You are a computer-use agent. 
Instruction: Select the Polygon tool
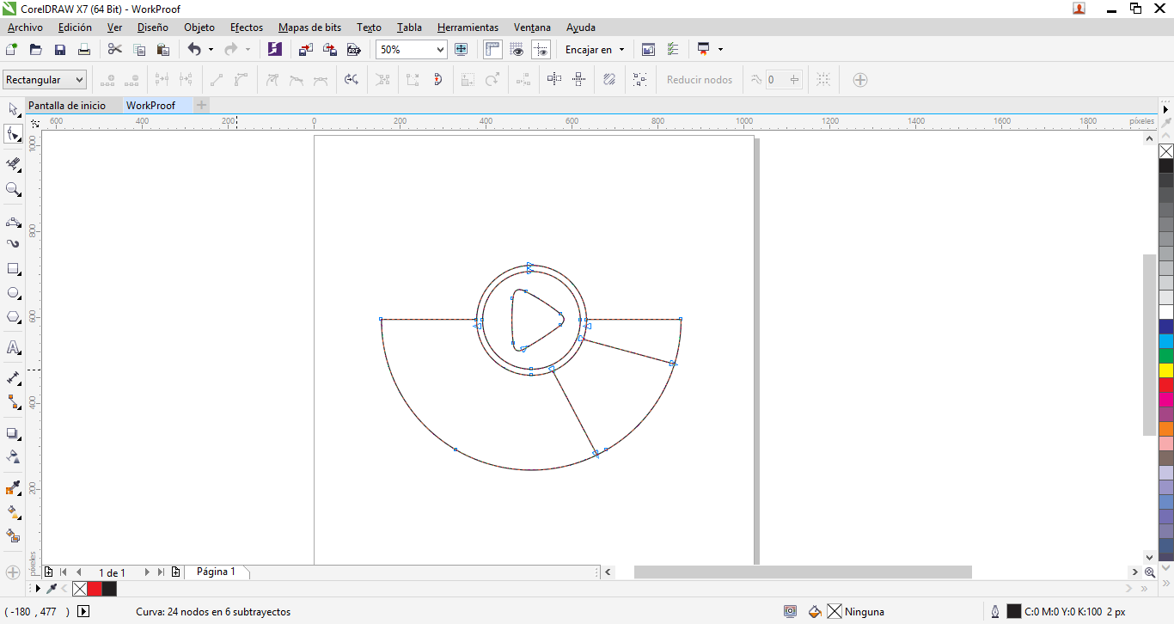13,317
